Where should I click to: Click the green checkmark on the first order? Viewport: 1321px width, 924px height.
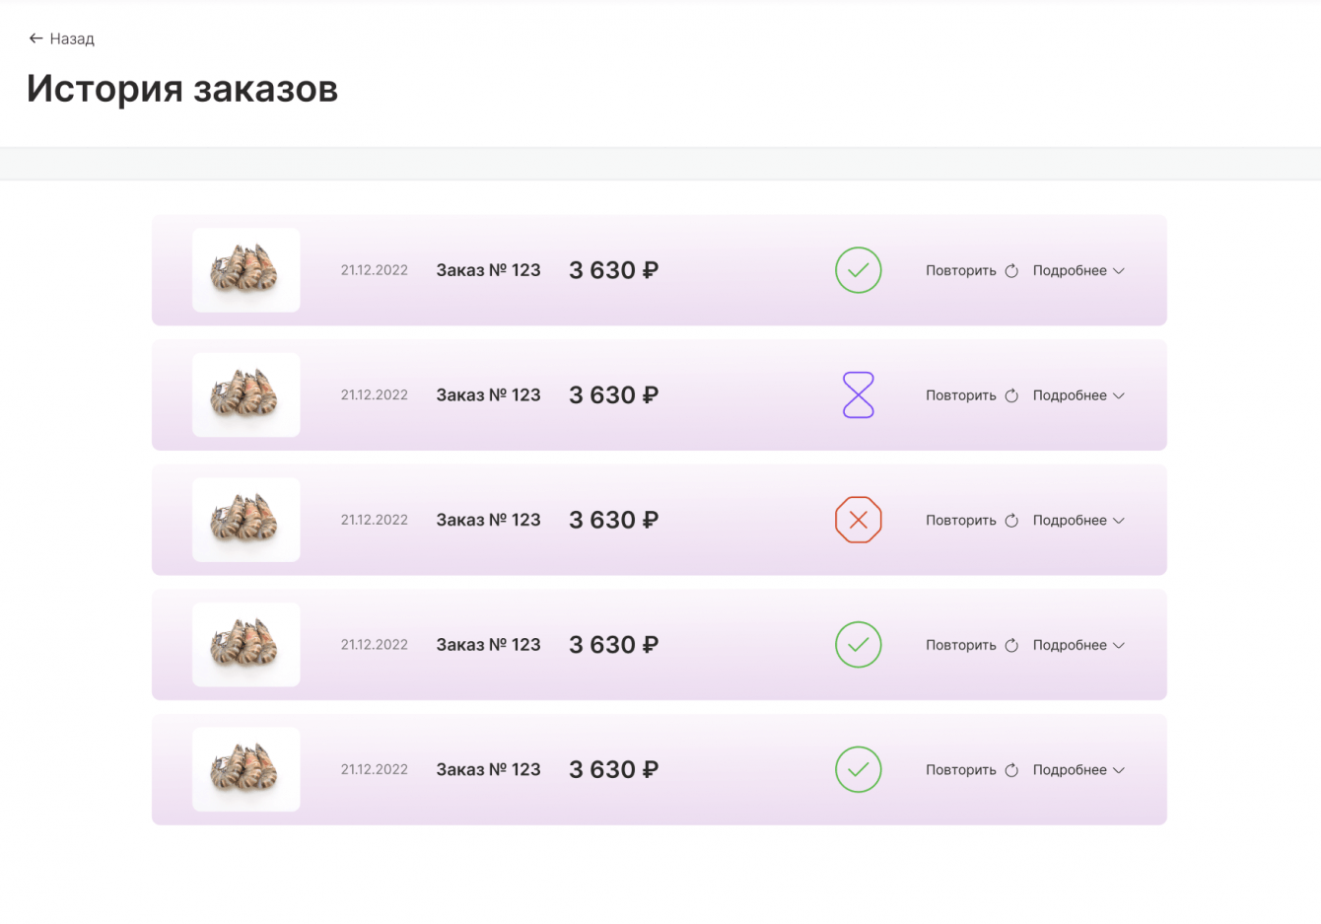coord(858,270)
